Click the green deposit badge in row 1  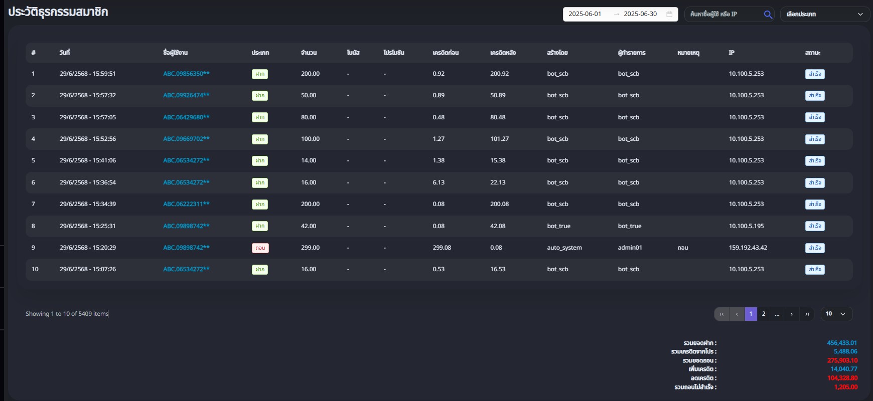[260, 74]
